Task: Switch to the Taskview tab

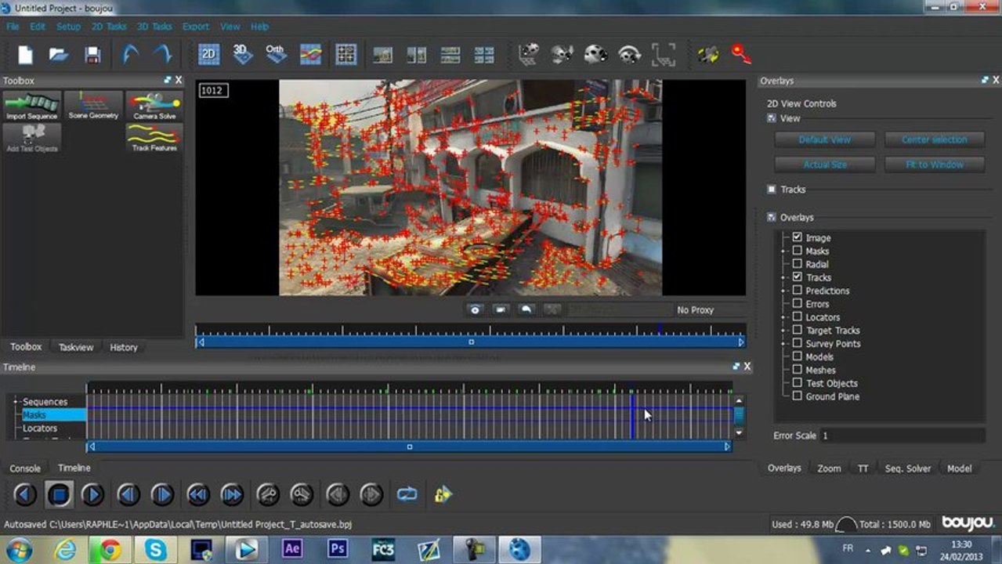Action: [76, 347]
